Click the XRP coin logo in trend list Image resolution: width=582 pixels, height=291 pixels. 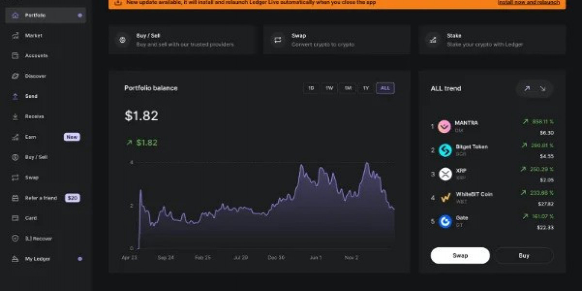(x=445, y=174)
